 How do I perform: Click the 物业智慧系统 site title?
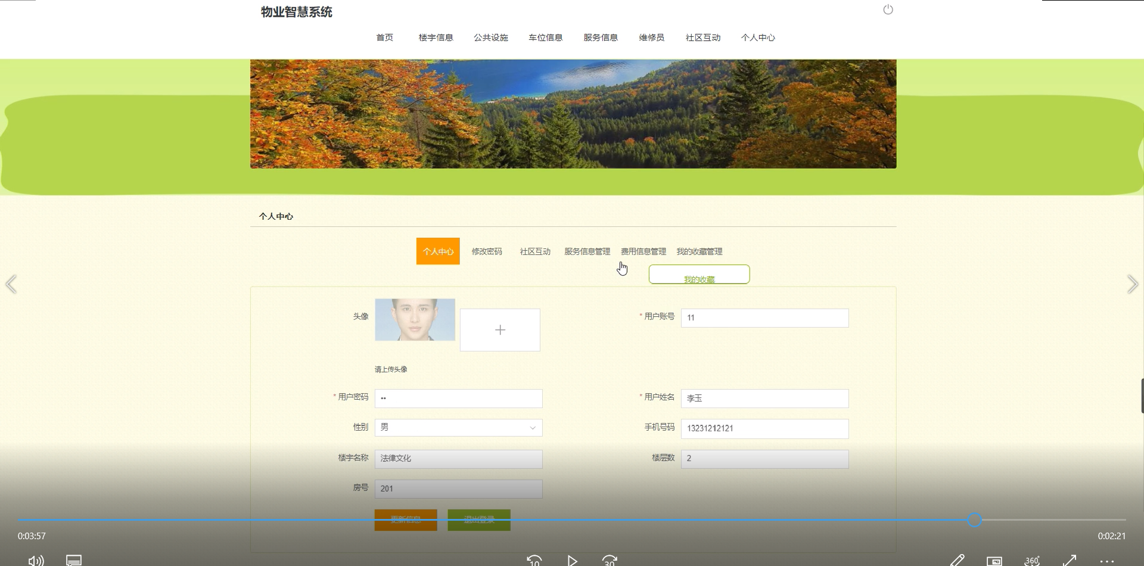click(x=297, y=12)
